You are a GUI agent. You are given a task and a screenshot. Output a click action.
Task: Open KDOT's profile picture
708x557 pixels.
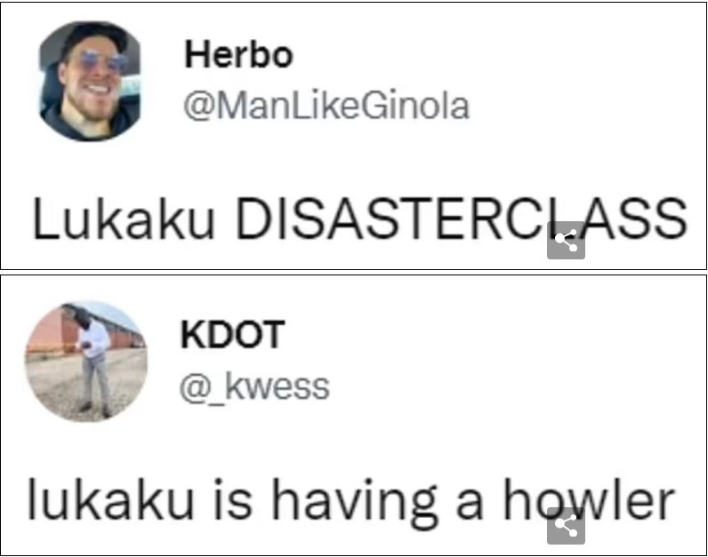(x=86, y=362)
